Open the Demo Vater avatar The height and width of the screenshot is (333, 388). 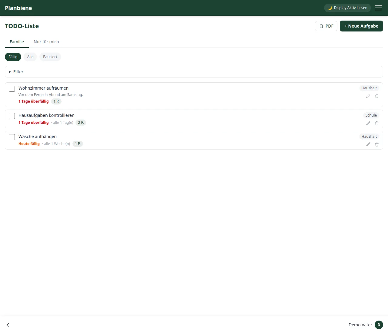coord(379,325)
